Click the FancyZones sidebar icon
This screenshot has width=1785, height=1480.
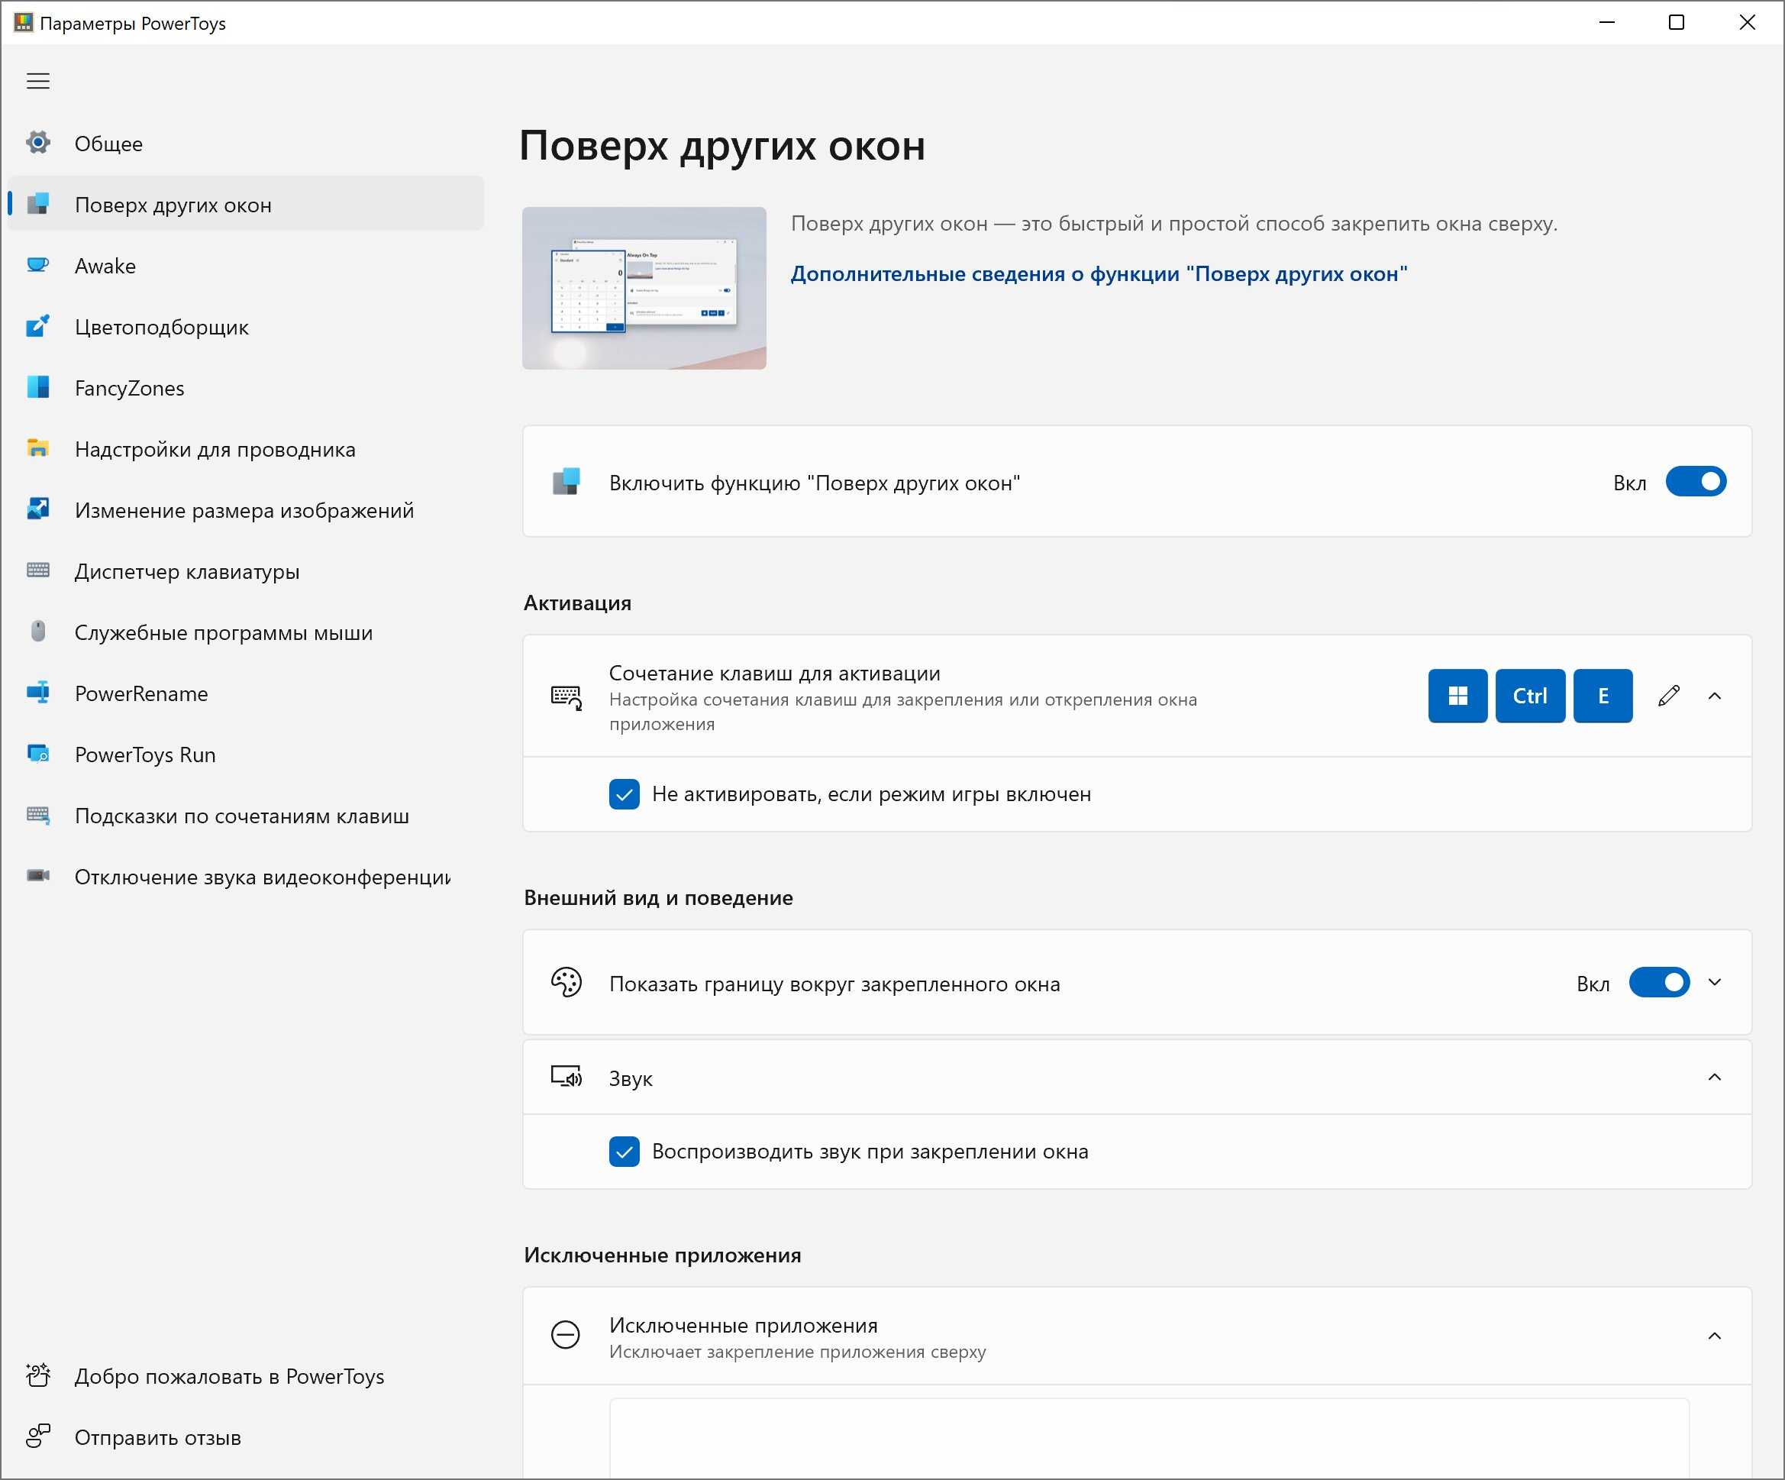tap(38, 388)
